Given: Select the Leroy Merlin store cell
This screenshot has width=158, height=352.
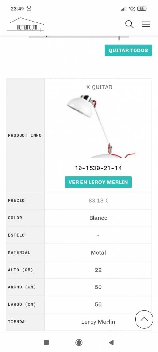Looking at the screenshot, I should pyautogui.click(x=98, y=322).
